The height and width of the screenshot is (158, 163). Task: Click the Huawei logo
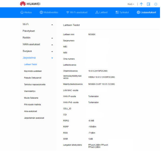point(30,4)
